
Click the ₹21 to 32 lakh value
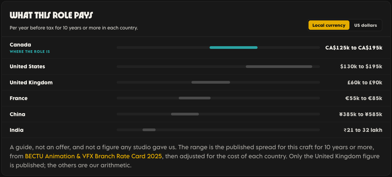pyautogui.click(x=363, y=130)
